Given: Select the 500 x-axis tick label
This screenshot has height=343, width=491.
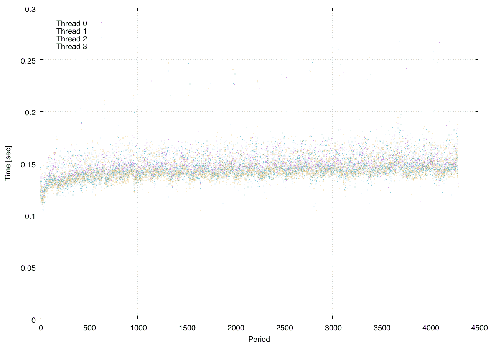Looking at the screenshot, I should pyautogui.click(x=89, y=328).
